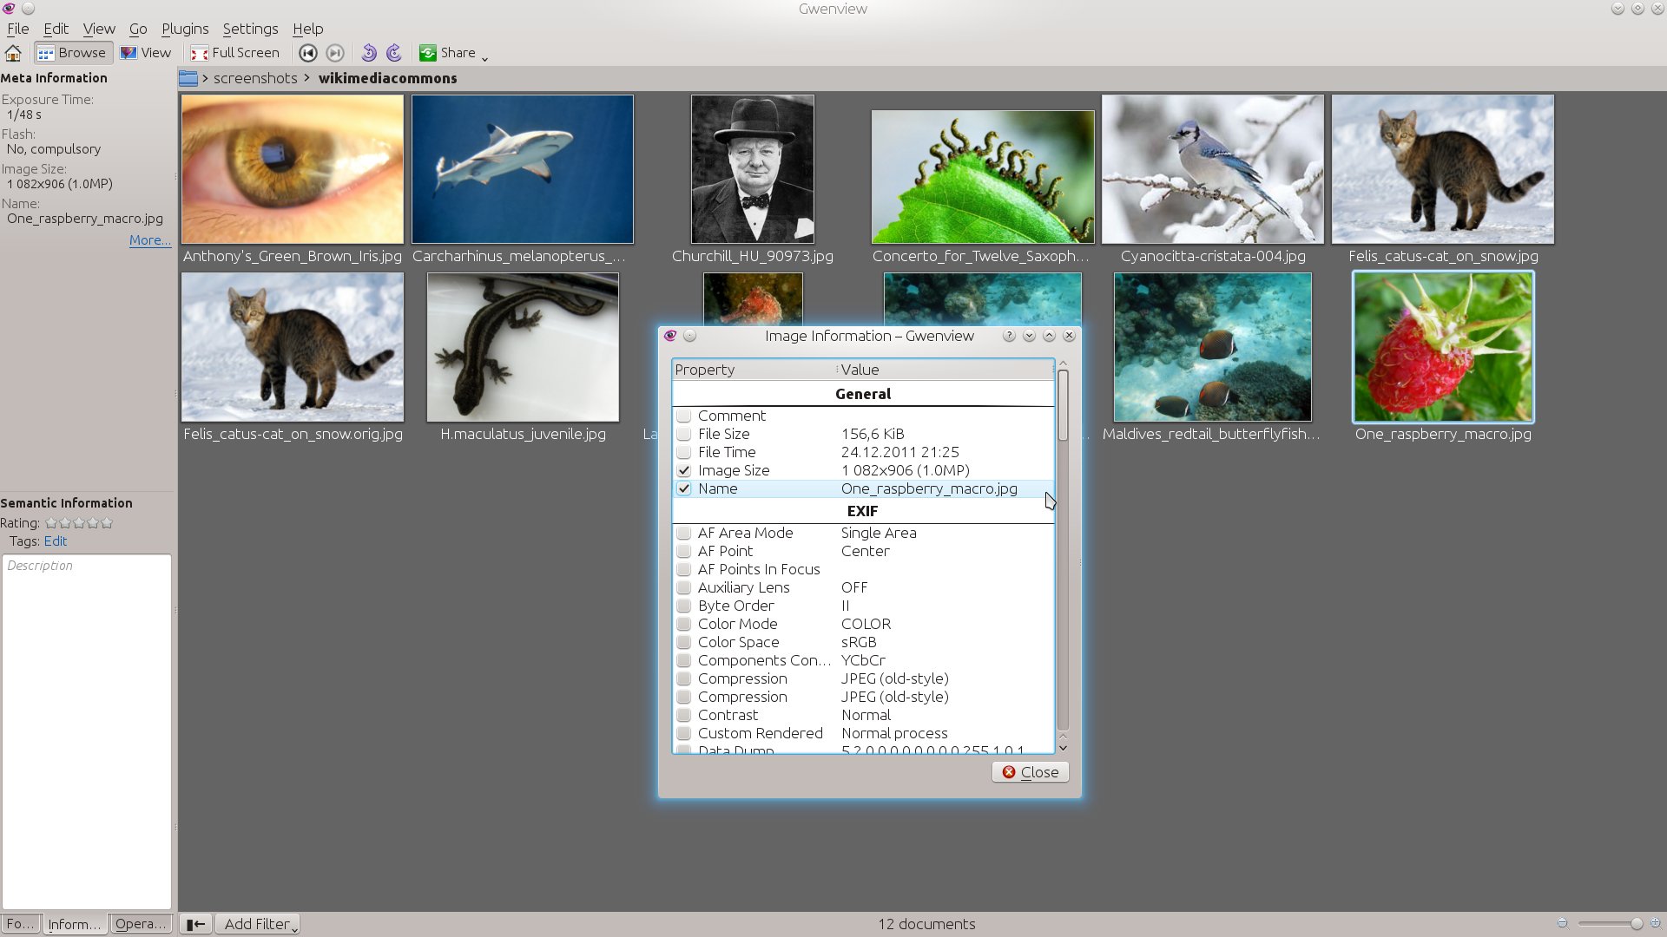The height and width of the screenshot is (937, 1667).
Task: Click the Full Screen toolbar icon
Action: pyautogui.click(x=235, y=53)
